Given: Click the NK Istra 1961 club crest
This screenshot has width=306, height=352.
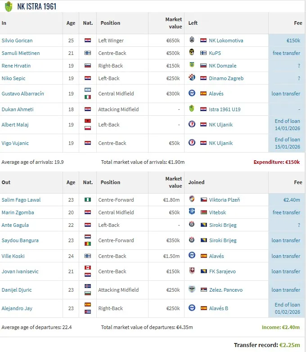Looking at the screenshot, I should coord(9,6).
